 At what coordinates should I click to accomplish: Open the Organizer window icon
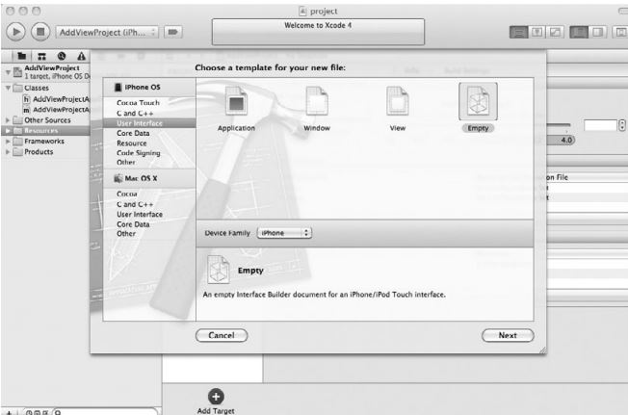click(x=621, y=32)
